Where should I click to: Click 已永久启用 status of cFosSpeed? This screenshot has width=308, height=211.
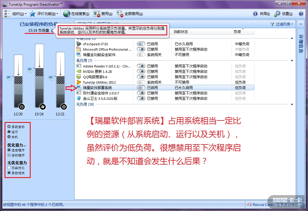click(x=184, y=44)
